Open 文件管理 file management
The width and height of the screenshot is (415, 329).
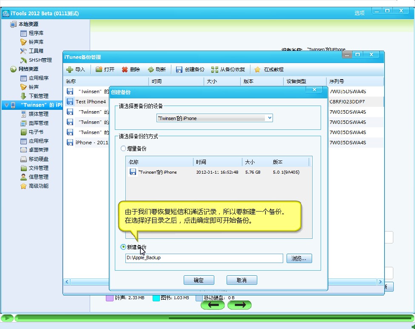point(34,168)
